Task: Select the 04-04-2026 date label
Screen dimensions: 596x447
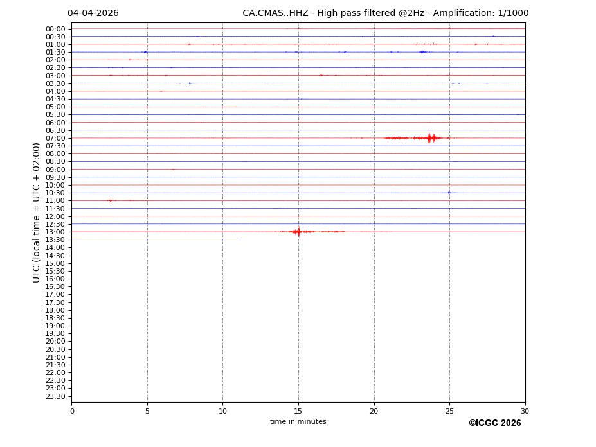Action: [x=93, y=13]
